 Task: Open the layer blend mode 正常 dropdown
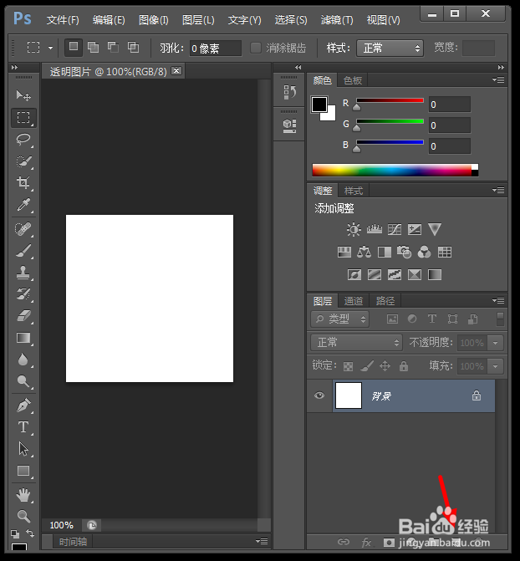tap(356, 343)
